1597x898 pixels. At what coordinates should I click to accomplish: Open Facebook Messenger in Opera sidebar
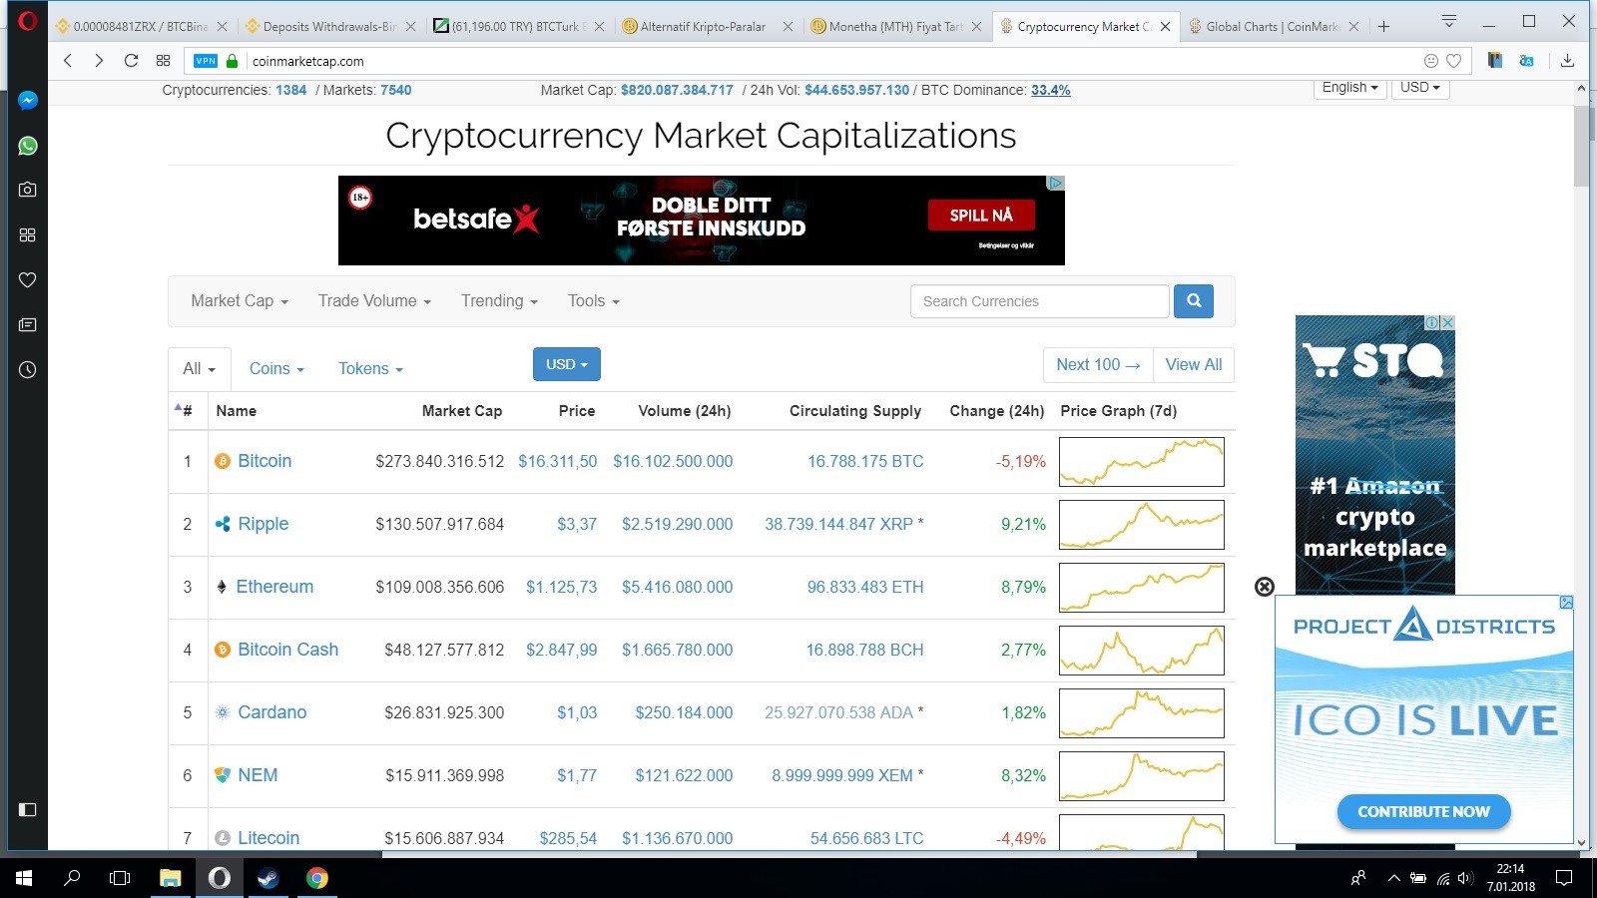(28, 101)
